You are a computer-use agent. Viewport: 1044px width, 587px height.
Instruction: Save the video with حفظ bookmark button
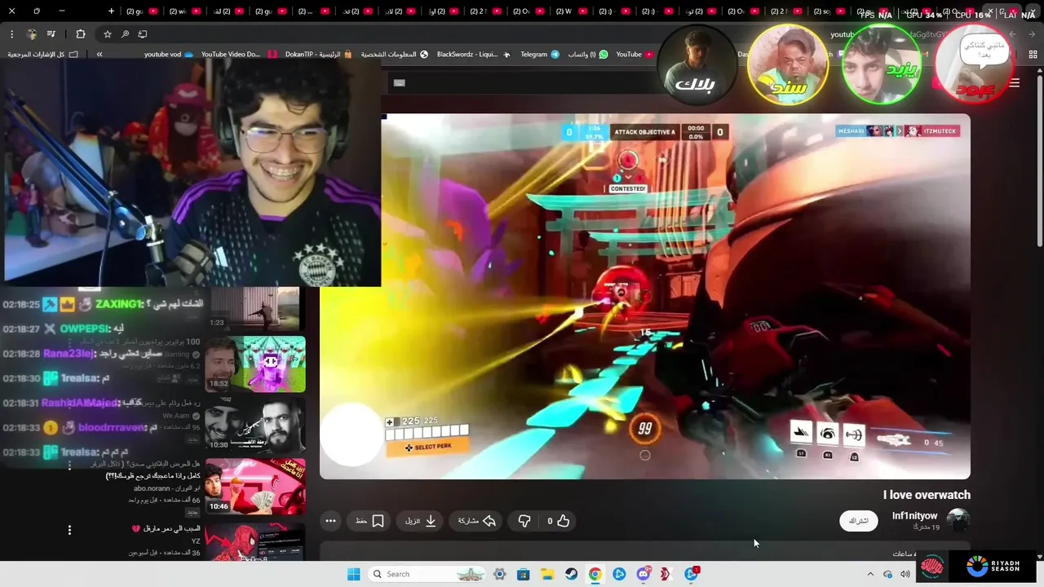point(369,521)
